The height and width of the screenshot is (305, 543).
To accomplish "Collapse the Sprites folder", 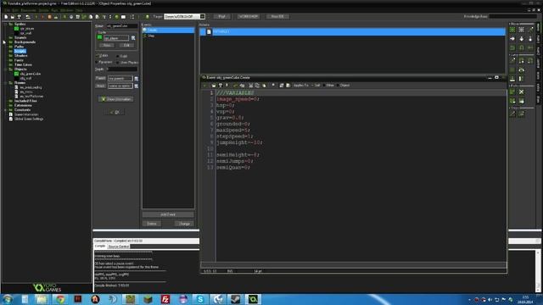I will click(6, 25).
